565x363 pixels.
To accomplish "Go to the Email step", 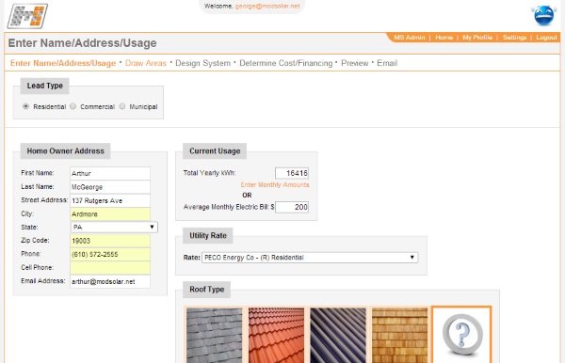I will pos(387,63).
